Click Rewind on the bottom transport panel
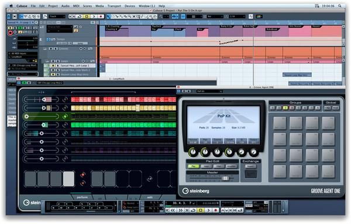The width and height of the screenshot is (351, 224). pos(173,210)
